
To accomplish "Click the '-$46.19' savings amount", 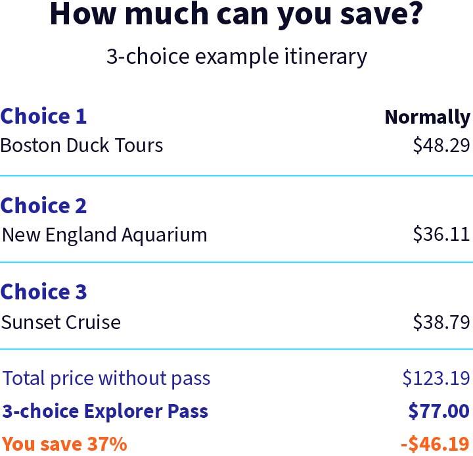I will point(435,444).
